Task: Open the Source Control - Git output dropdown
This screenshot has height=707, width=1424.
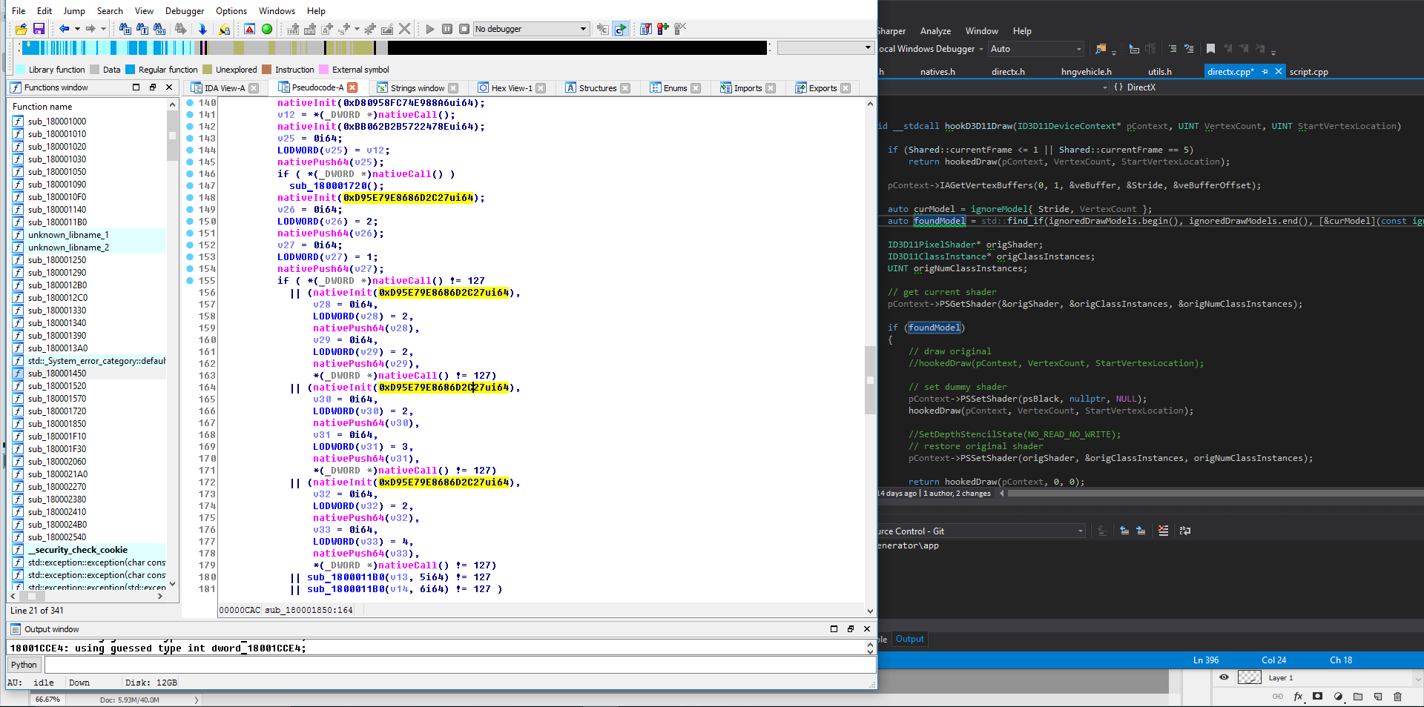Action: [x=1080, y=531]
